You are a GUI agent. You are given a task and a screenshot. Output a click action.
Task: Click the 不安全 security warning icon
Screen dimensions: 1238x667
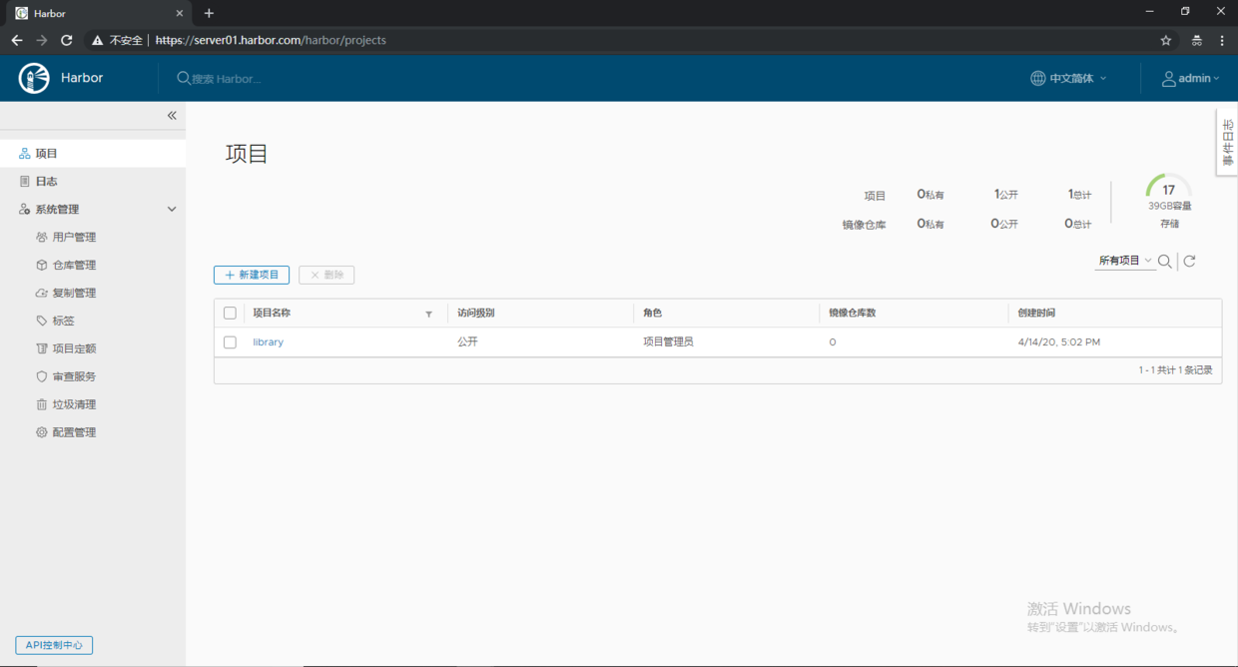tap(98, 41)
